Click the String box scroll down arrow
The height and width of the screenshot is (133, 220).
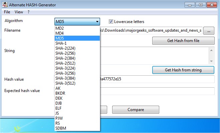211,61
